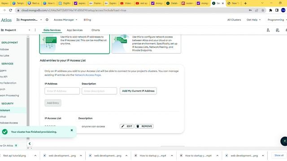Open browser profile avatar

pyautogui.click(x=283, y=10)
